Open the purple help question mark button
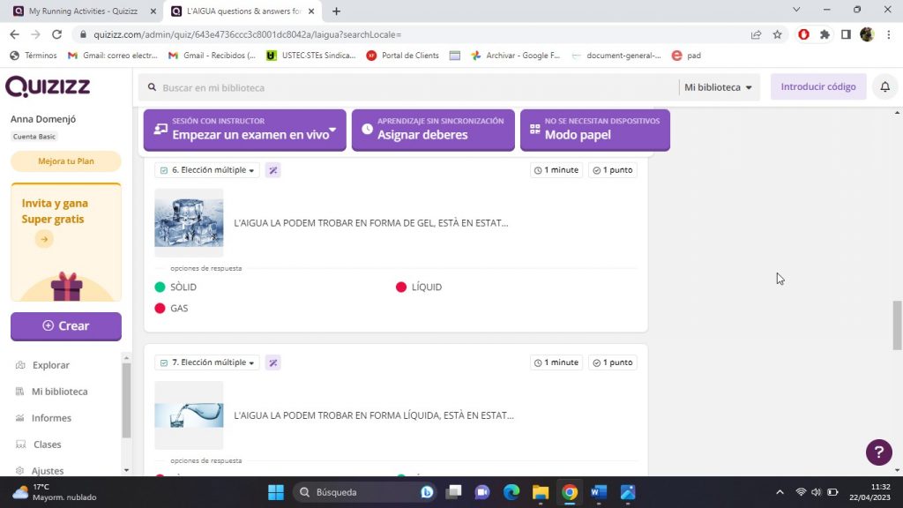 tap(878, 452)
